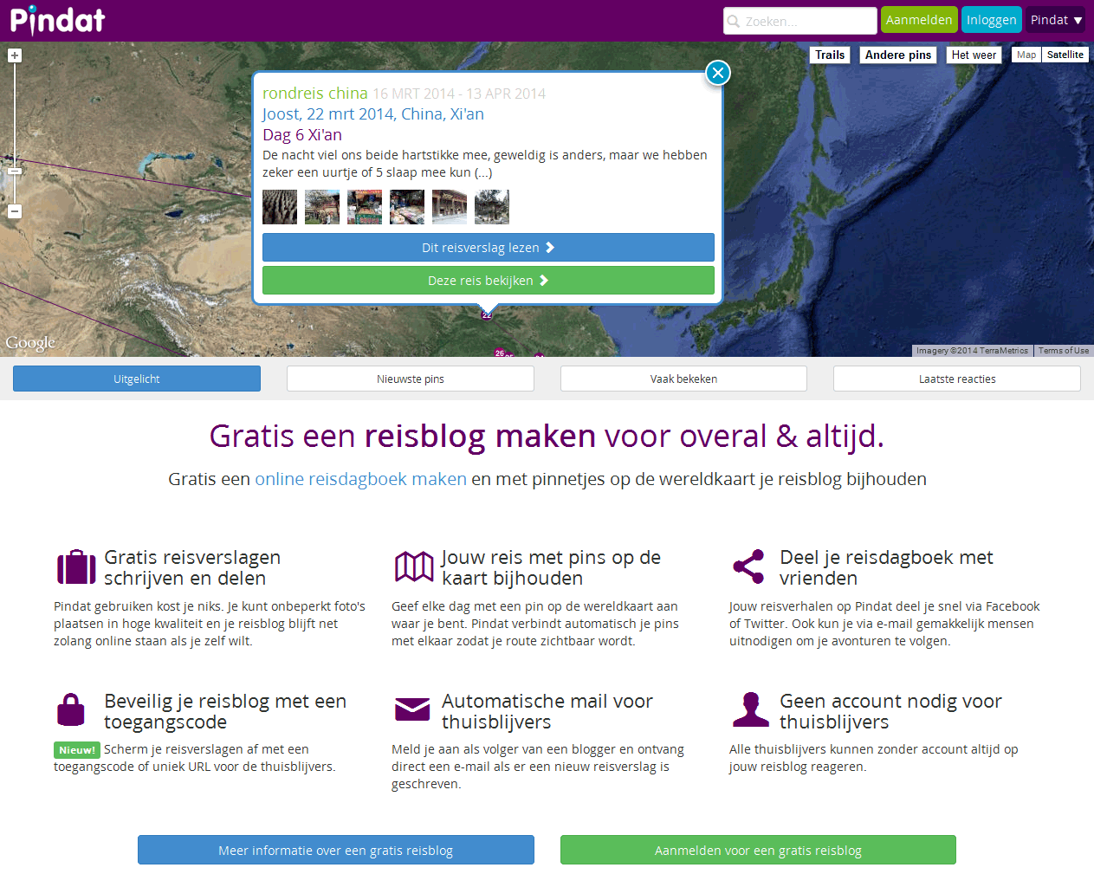1094x887 pixels.
Task: Open Google Terms of Use link
Action: point(1064,351)
